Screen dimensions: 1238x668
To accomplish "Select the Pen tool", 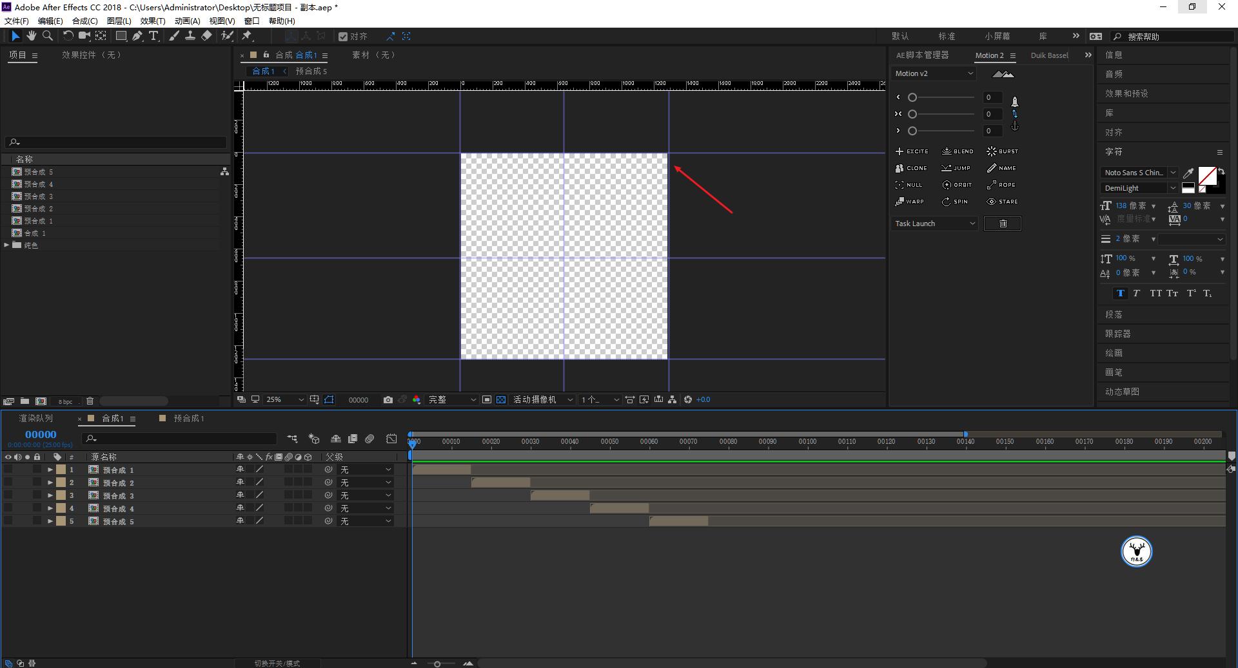I will 137,36.
